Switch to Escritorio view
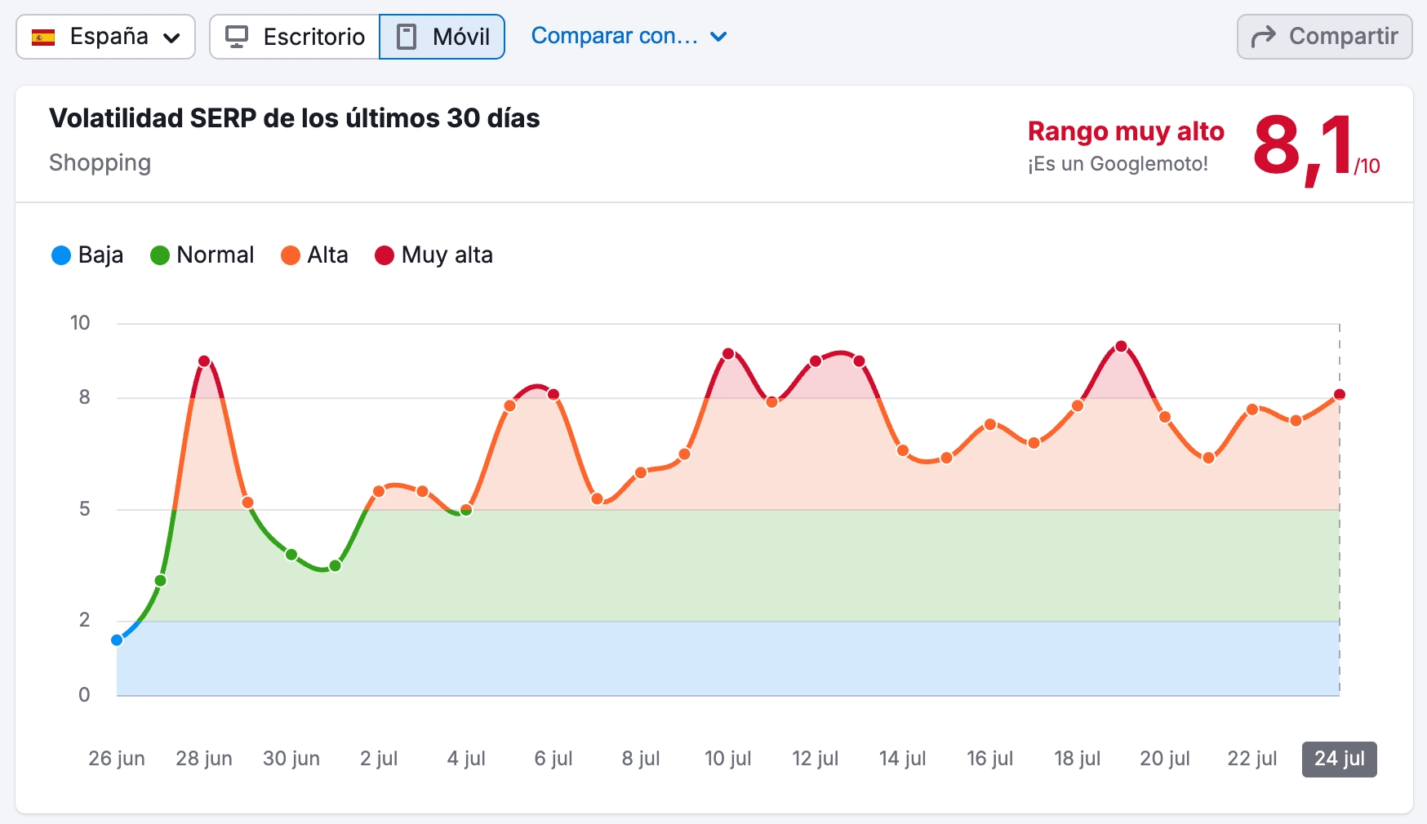 (x=312, y=36)
